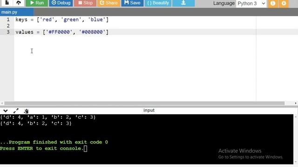Click the second dictionary output line in console

click(36, 123)
